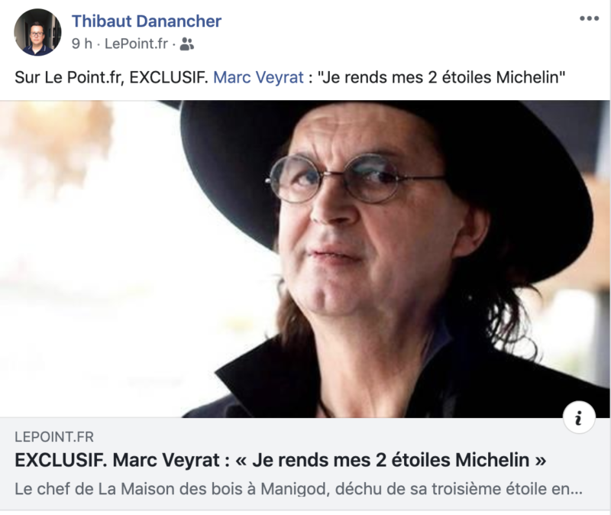Click the LEPOINT.FR domain label
The width and height of the screenshot is (611, 515).
54,437
